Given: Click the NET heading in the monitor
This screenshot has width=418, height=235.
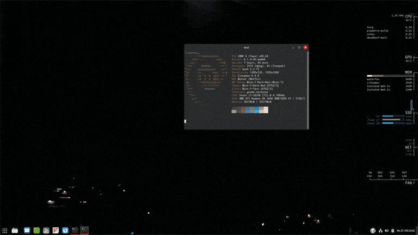Looking at the screenshot, I should [408, 147].
